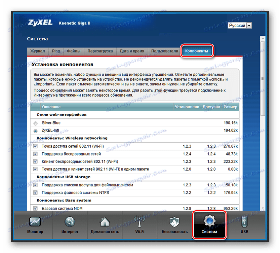Image resolution: width=280 pixels, height=253 pixels.
Task: Click the 194.62k size of ZyXEL-Intl
Action: click(x=231, y=131)
